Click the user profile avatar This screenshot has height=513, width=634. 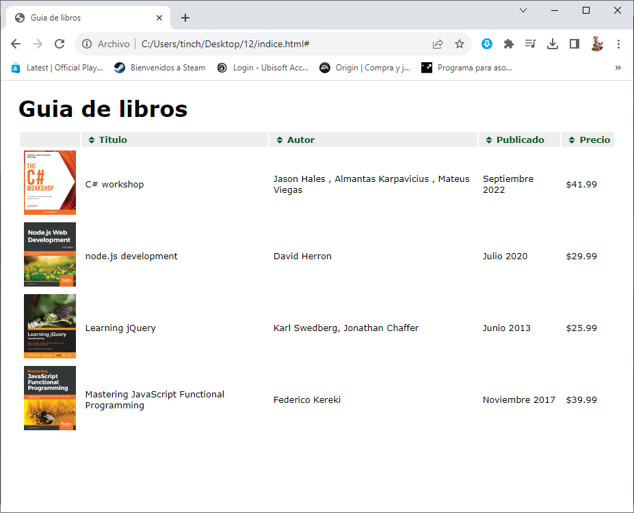click(x=597, y=44)
